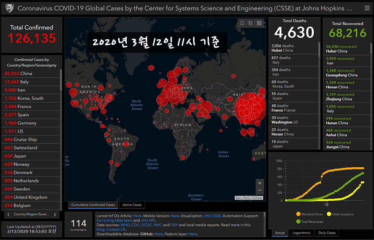
Task: Toggle Other Locations legend series
Action: coord(340,214)
